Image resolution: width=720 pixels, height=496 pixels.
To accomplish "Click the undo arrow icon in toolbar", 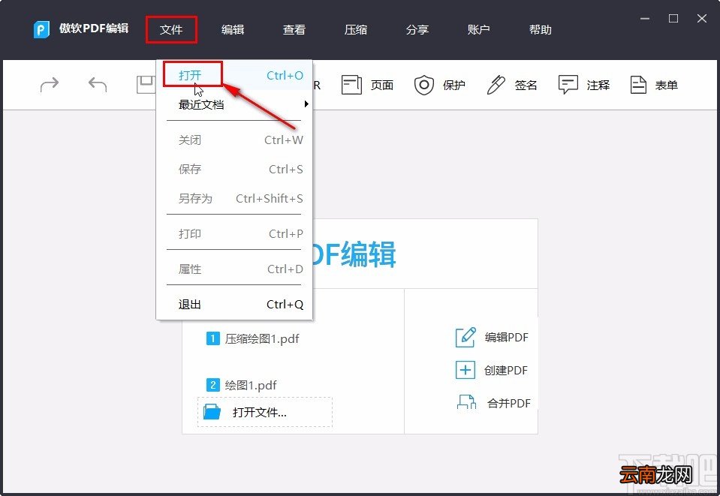I will (x=98, y=85).
